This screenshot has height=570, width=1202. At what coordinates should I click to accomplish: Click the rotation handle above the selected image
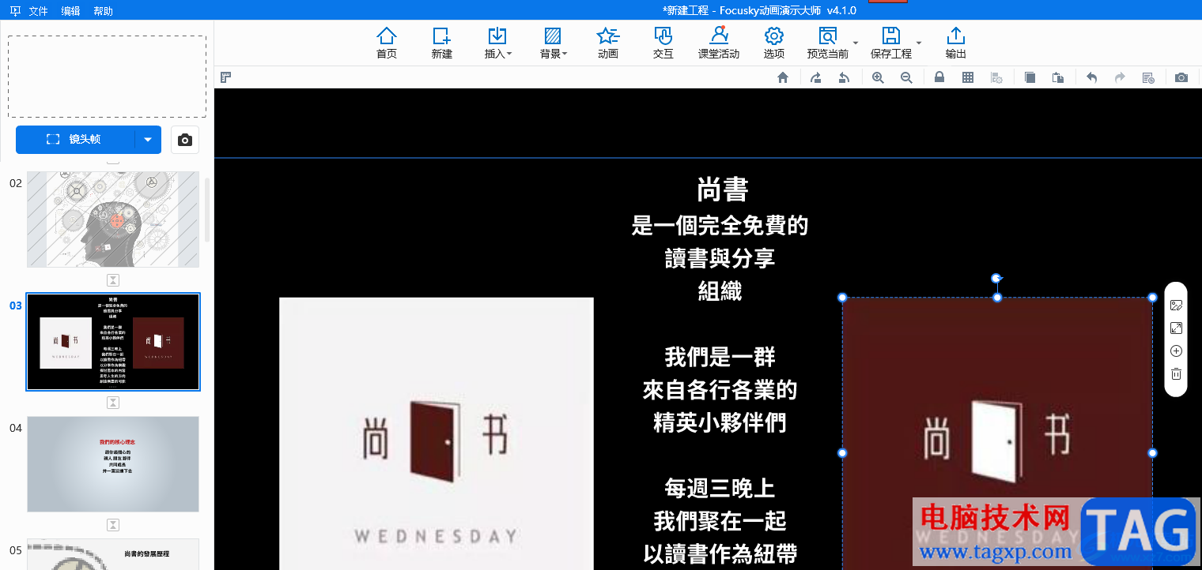pyautogui.click(x=997, y=278)
